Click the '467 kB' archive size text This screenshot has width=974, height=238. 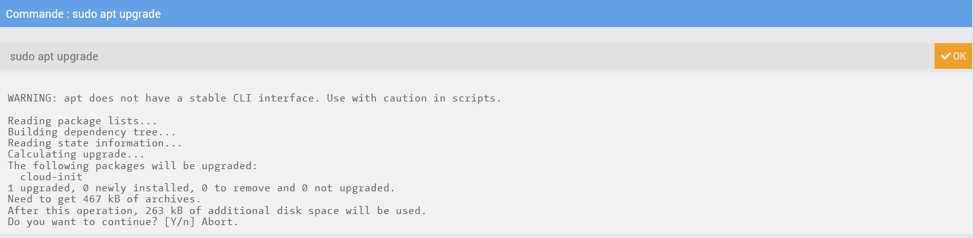click(x=102, y=199)
